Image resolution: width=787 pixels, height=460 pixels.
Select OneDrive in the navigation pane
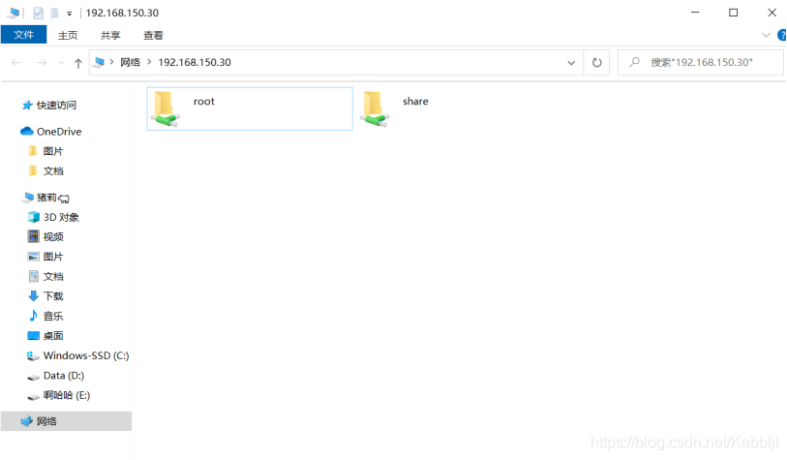[59, 132]
